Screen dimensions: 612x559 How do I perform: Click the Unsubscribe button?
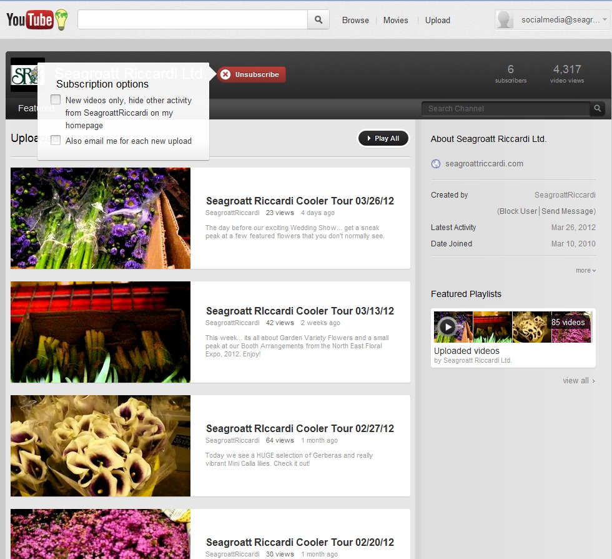point(251,74)
